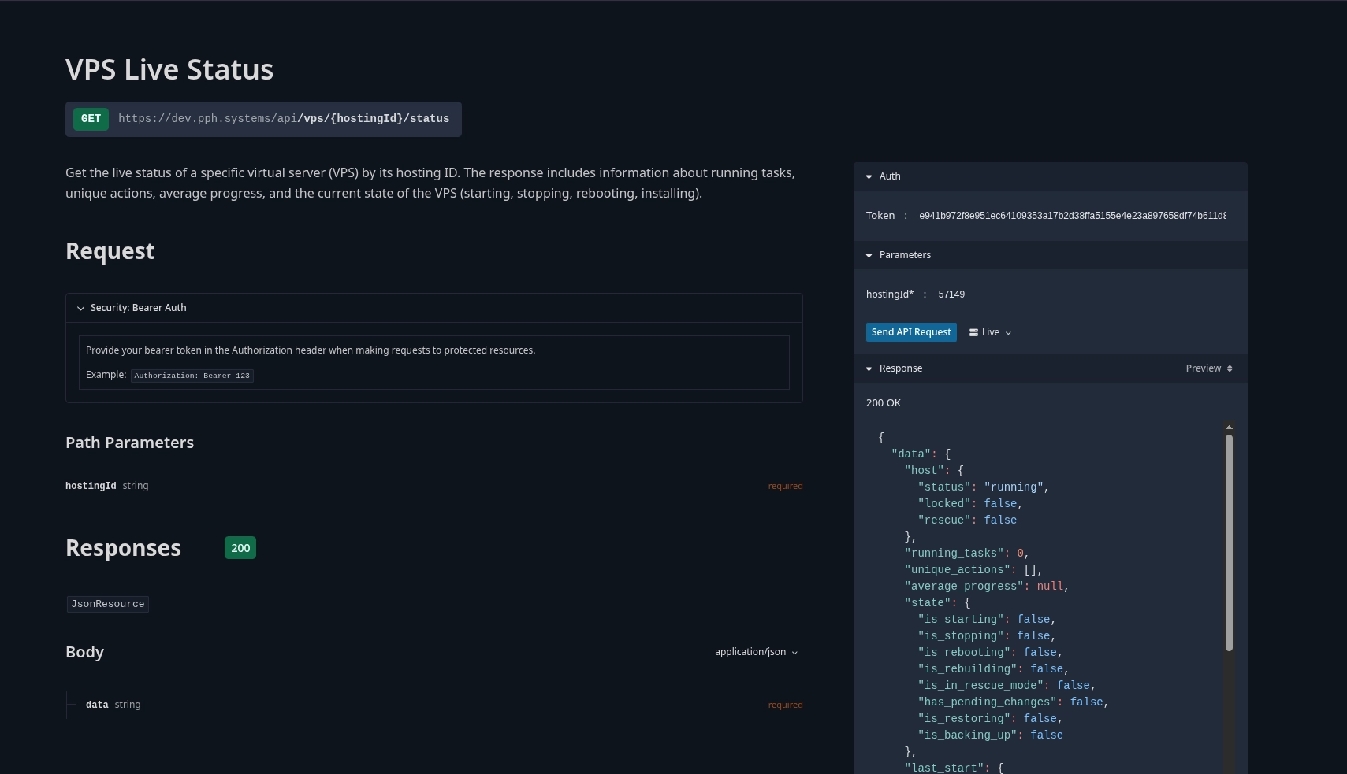Click the JsonResource schema tag
The width and height of the screenshot is (1347, 774).
(108, 604)
